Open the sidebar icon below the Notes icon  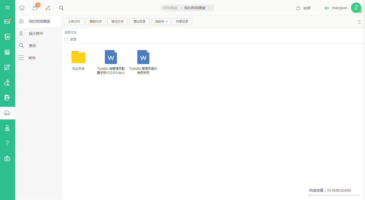coord(7,82)
